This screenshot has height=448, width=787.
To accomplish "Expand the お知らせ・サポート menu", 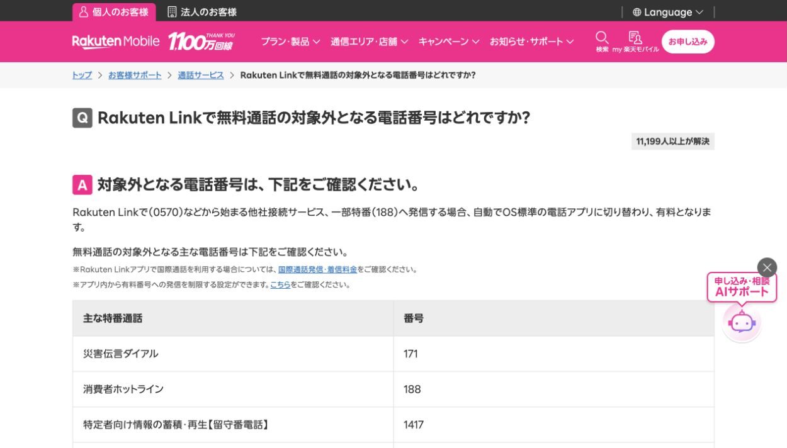I will point(532,42).
